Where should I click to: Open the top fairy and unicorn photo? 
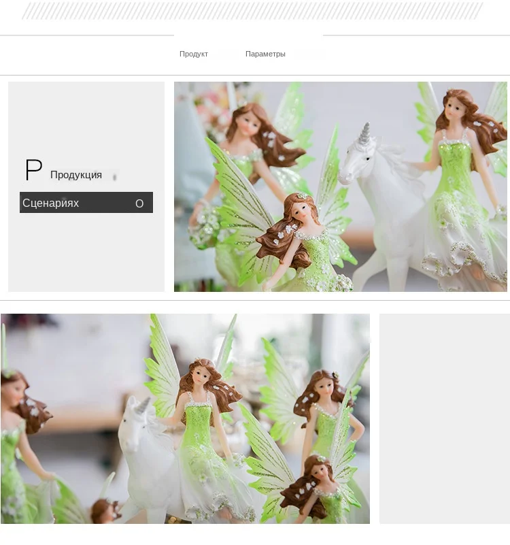(x=341, y=186)
